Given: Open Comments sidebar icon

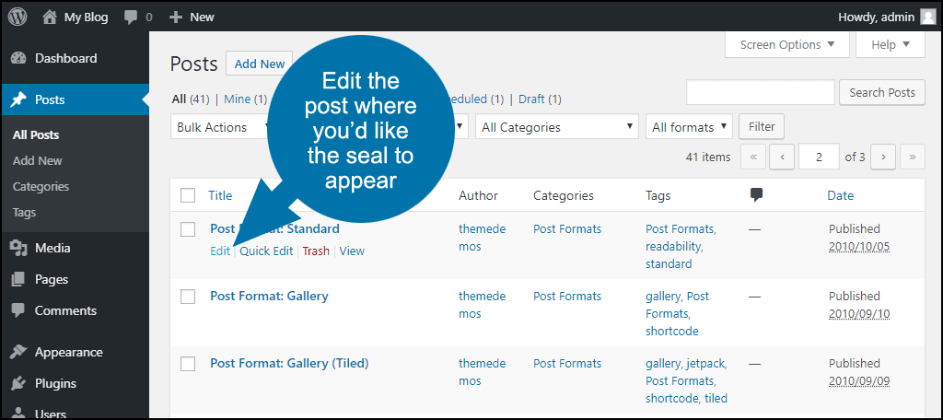Looking at the screenshot, I should click(18, 310).
